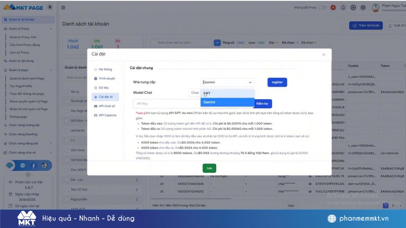
Task: Expand Quản lý Proxy menu chevron
Action: tap(51, 29)
